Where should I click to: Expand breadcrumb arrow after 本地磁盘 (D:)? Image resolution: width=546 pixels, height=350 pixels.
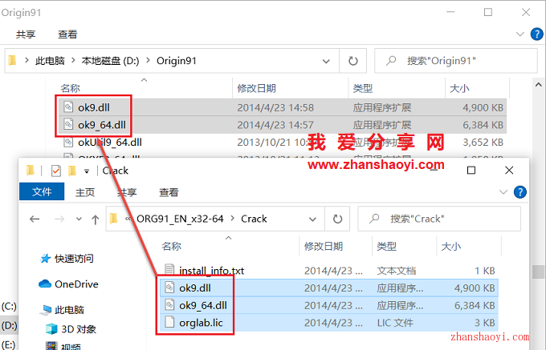click(148, 60)
